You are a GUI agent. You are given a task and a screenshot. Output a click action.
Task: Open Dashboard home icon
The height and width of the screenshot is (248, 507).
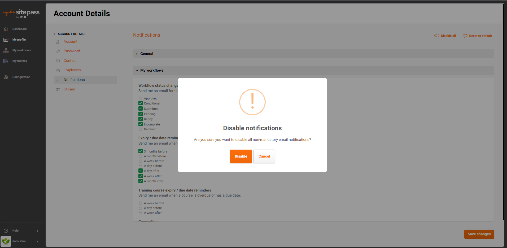pyautogui.click(x=6, y=29)
